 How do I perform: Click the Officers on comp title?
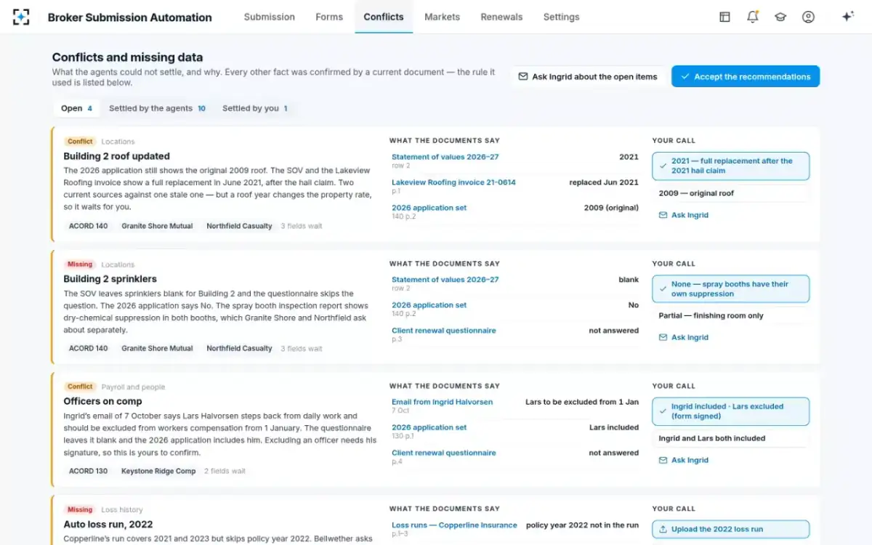click(x=102, y=401)
